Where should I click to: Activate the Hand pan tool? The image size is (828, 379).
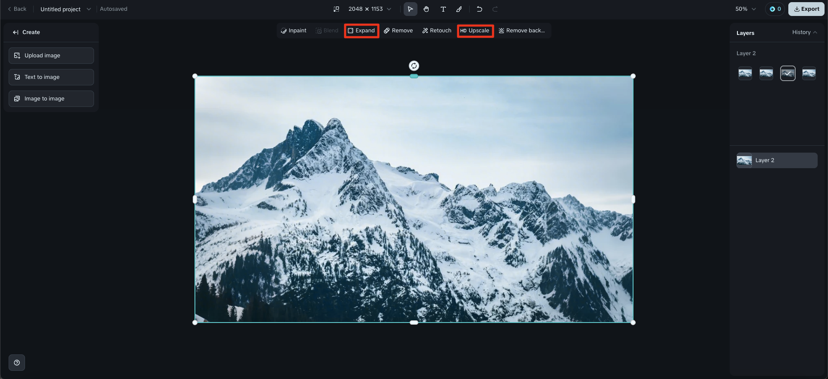[427, 9]
